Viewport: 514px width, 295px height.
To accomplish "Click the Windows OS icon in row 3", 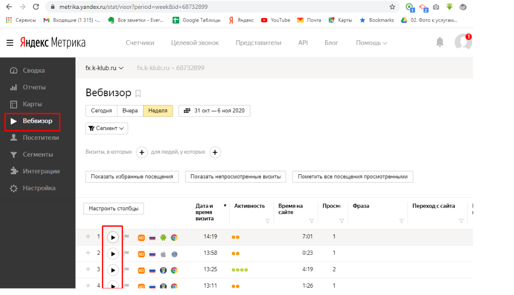I will tap(163, 270).
